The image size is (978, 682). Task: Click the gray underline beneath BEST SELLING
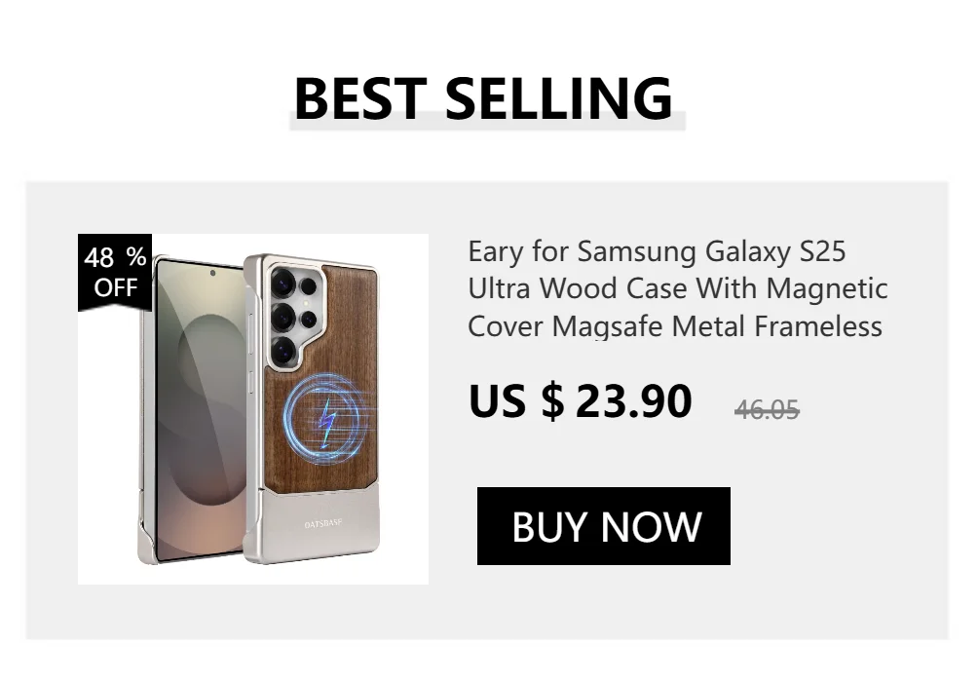click(488, 122)
